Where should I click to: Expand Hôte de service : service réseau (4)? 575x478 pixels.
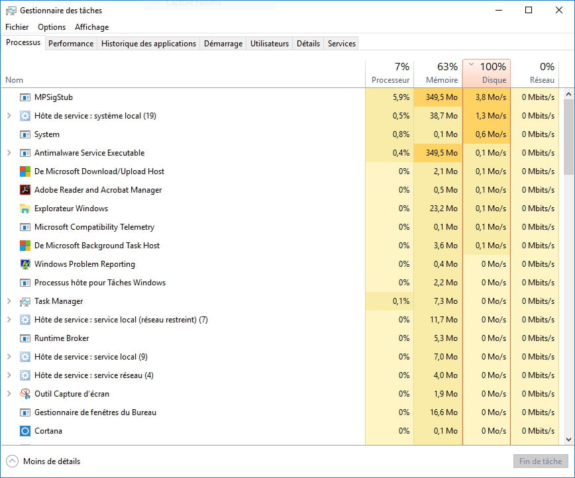point(9,375)
